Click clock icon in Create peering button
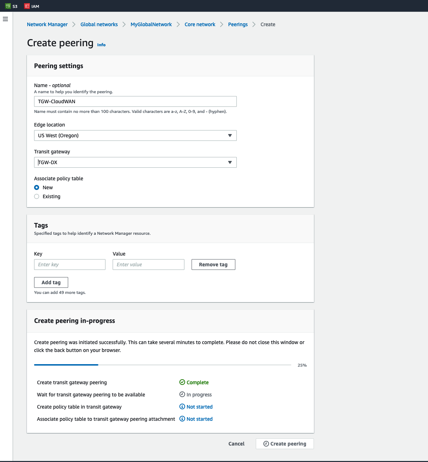 pyautogui.click(x=266, y=444)
